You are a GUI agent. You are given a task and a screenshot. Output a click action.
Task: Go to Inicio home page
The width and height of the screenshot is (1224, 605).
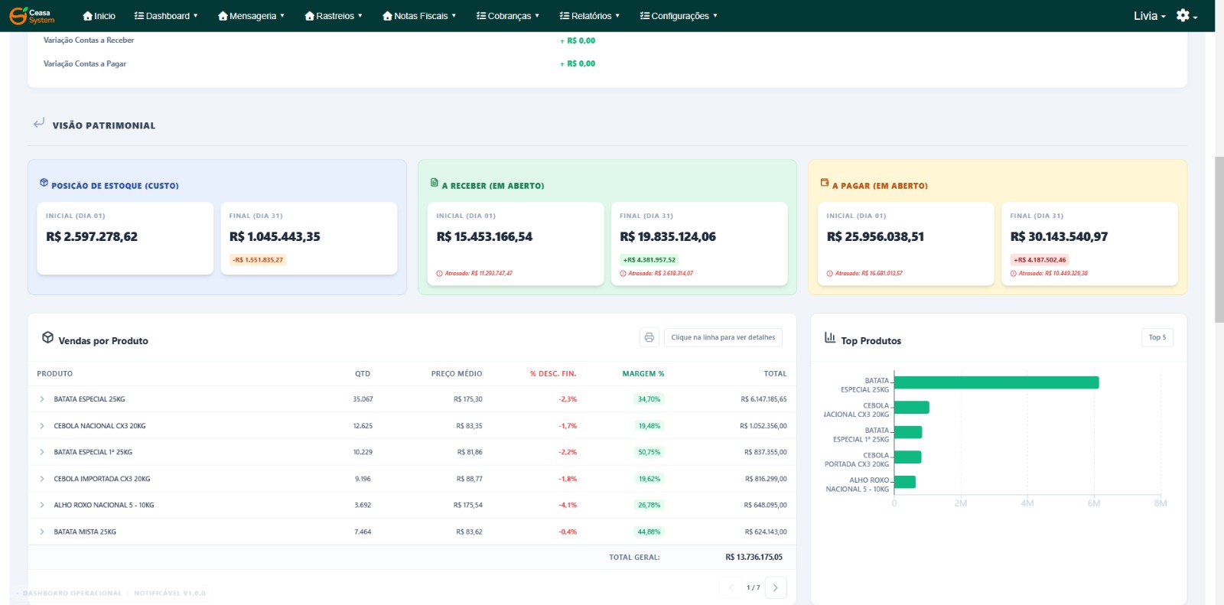tap(99, 16)
